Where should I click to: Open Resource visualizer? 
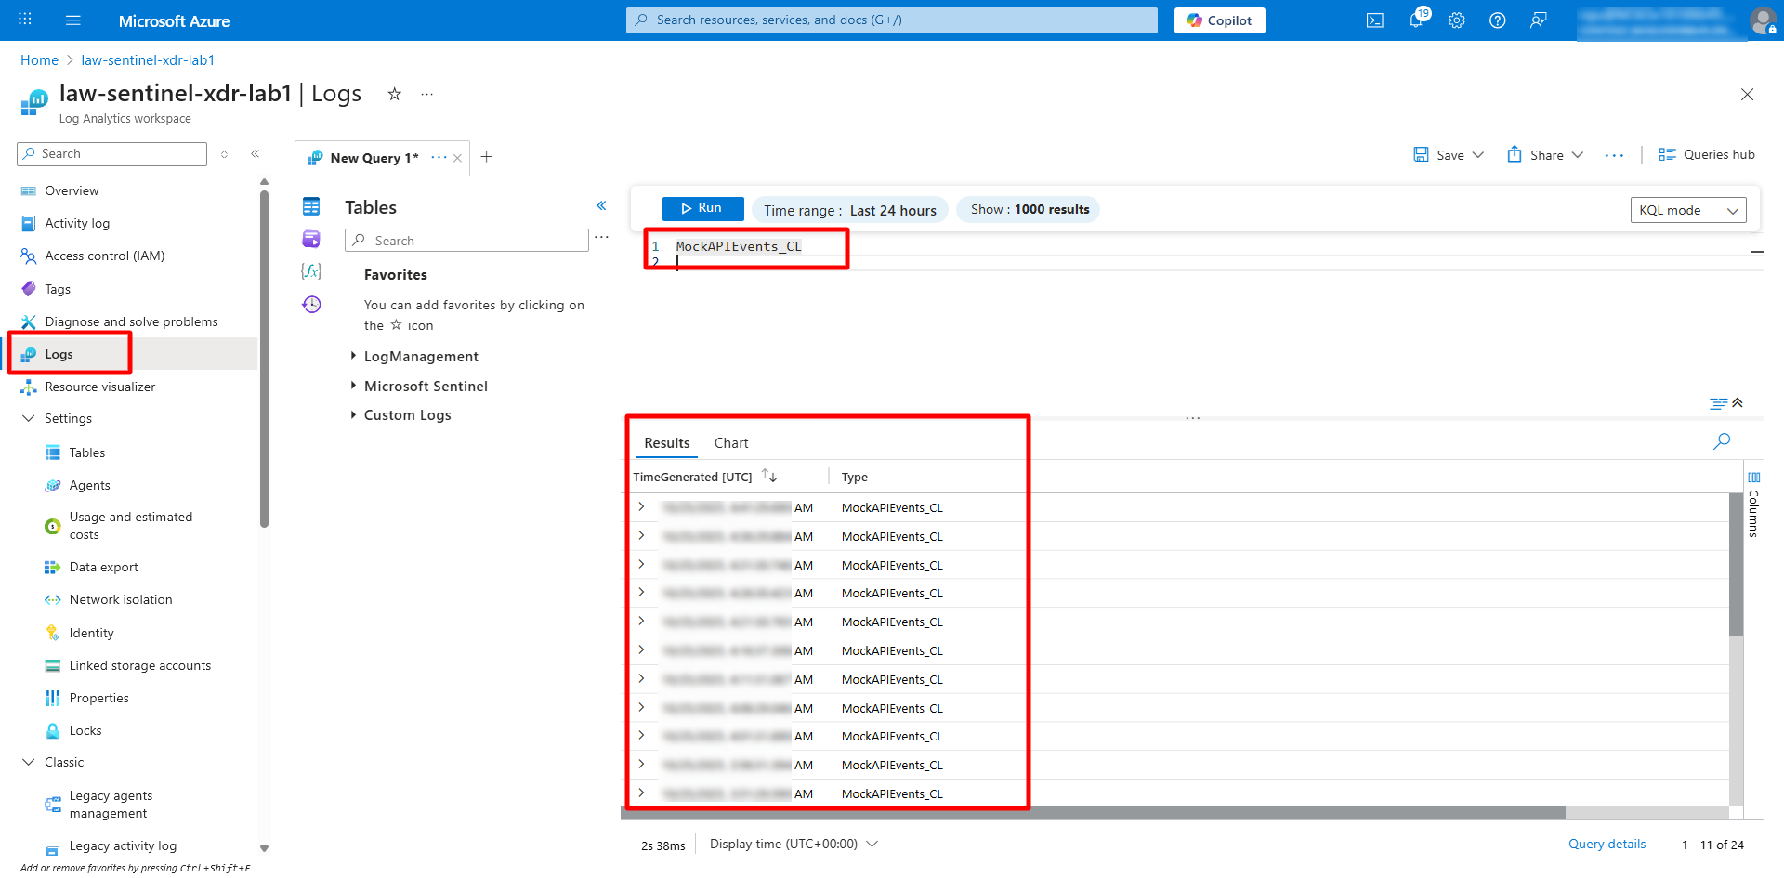[99, 387]
